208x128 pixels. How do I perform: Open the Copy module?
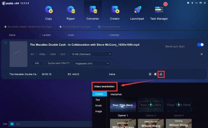48,13
